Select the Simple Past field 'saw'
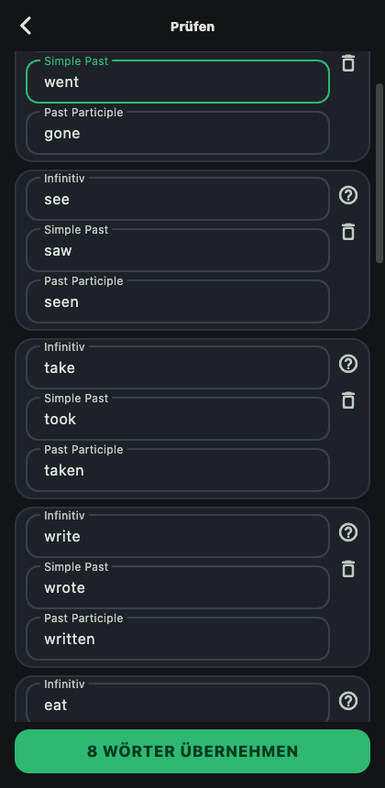This screenshot has height=788, width=385. 178,250
